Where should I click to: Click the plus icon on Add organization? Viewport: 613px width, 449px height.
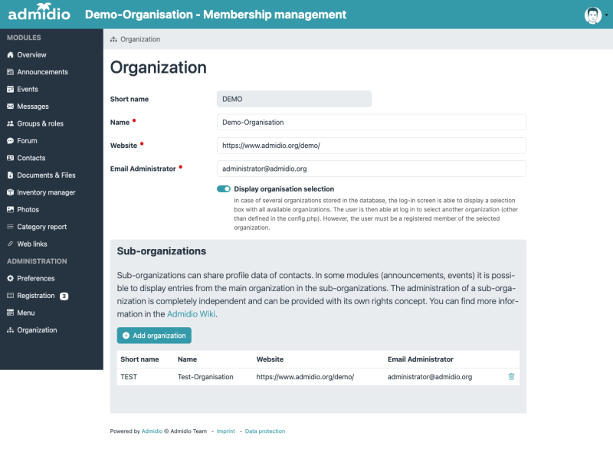point(126,336)
